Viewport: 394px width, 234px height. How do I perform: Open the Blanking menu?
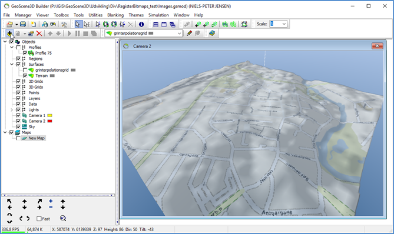tap(115, 15)
